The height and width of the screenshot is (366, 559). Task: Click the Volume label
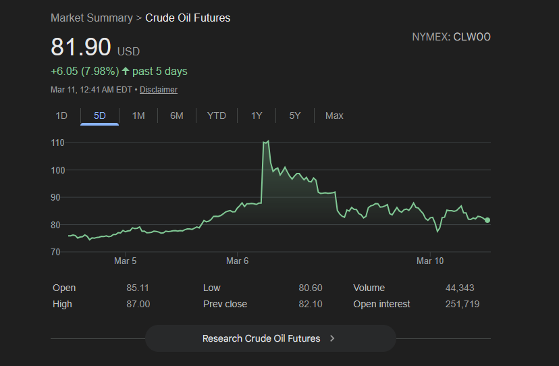(369, 288)
